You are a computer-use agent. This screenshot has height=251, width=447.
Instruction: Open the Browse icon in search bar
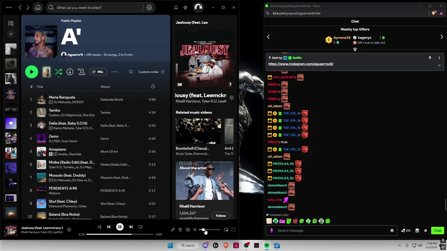149,7
